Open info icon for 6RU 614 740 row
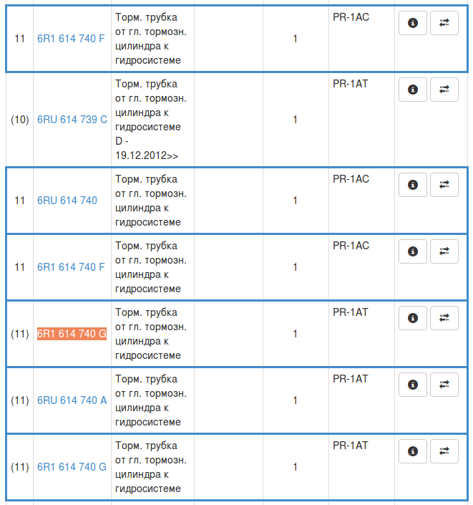The image size is (473, 505). [x=412, y=185]
